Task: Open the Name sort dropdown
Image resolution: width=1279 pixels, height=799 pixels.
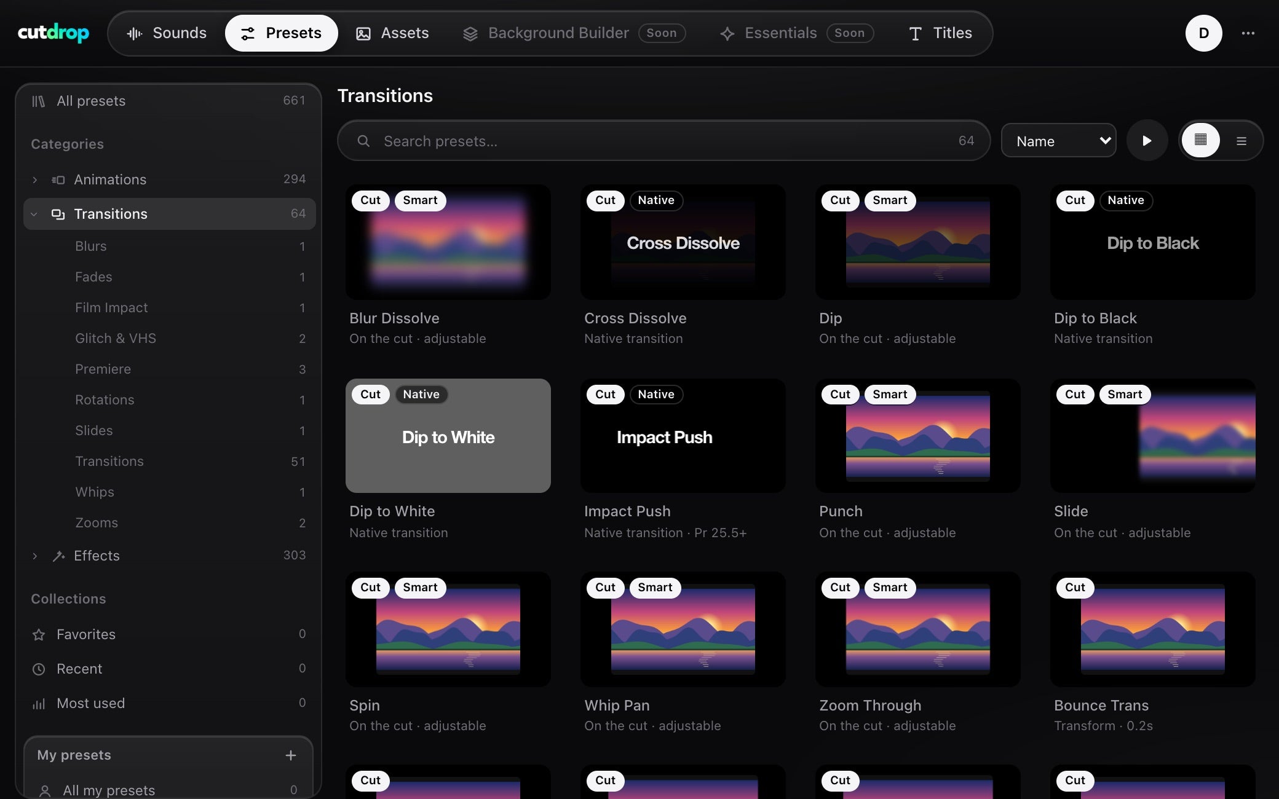Action: click(x=1058, y=141)
